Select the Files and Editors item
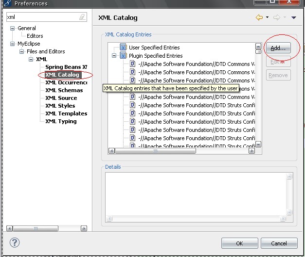This screenshot has height=257, width=305. pyautogui.click(x=46, y=51)
